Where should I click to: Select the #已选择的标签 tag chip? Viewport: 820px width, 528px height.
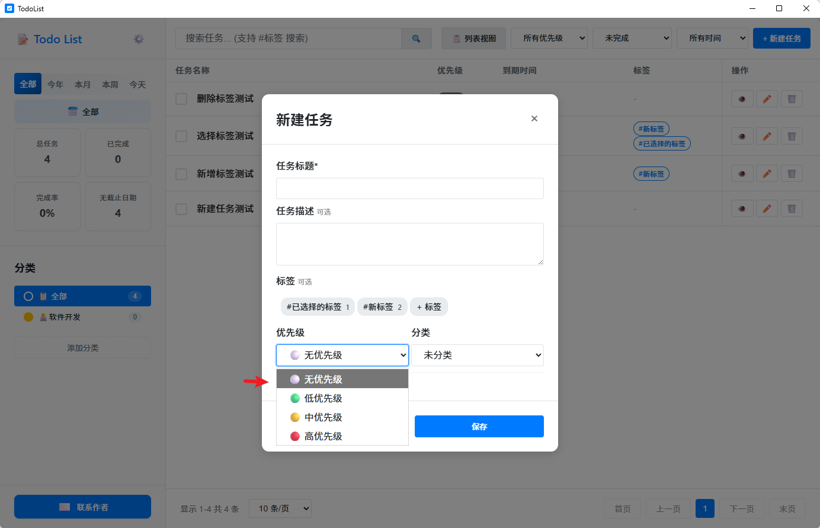point(318,307)
